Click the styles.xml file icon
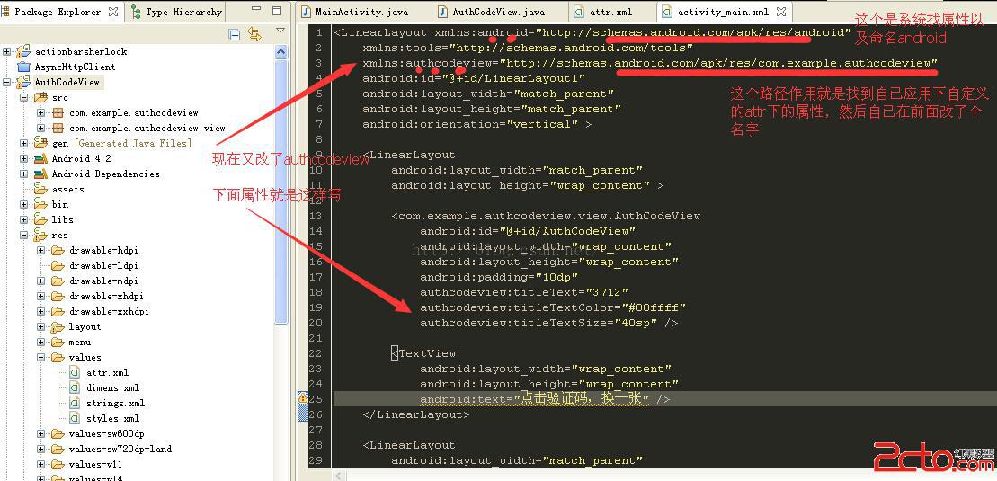This screenshot has width=997, height=481. (x=75, y=418)
